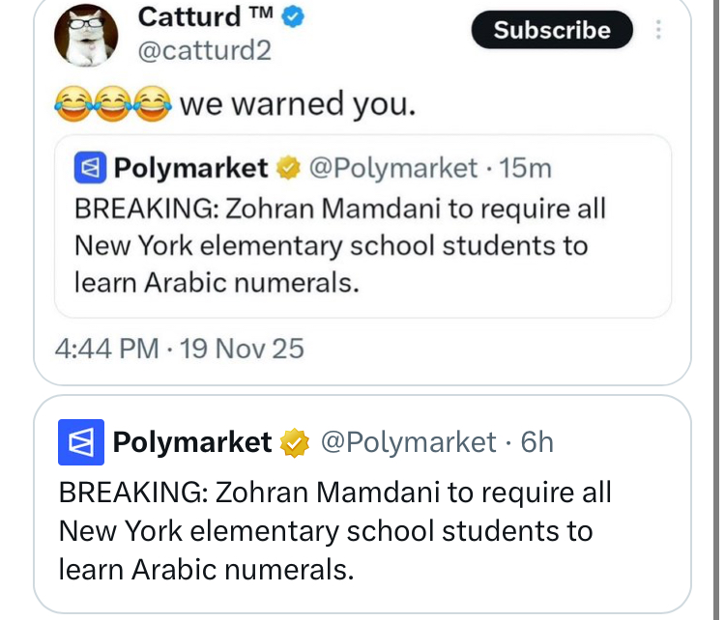Open the @catturd2 handle link

(205, 51)
